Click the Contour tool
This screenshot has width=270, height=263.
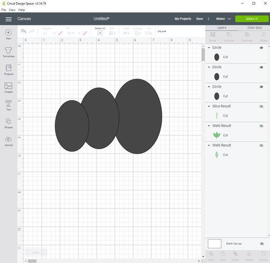(263, 256)
